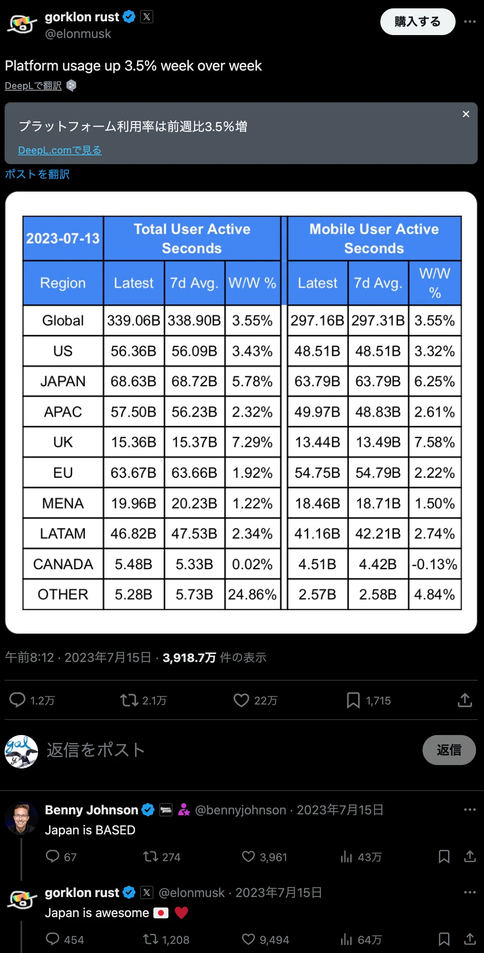Bookmark the main post showing 1,715
The width and height of the screenshot is (484, 953).
[353, 700]
